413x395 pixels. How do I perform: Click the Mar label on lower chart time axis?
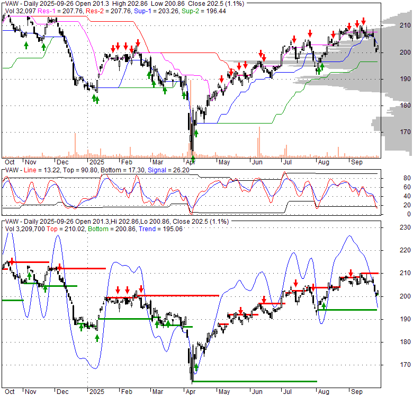(x=157, y=392)
